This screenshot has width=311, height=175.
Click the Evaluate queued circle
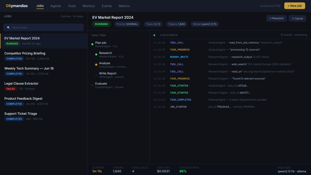92,85
